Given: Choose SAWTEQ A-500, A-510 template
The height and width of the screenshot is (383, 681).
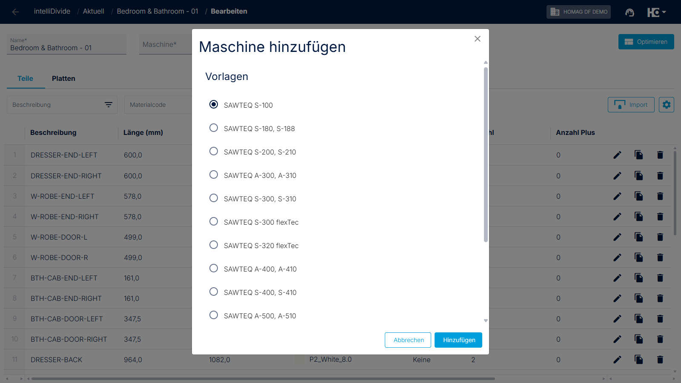Looking at the screenshot, I should pyautogui.click(x=214, y=315).
